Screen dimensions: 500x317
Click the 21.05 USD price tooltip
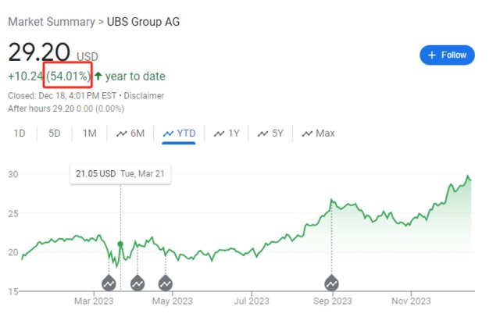click(120, 173)
